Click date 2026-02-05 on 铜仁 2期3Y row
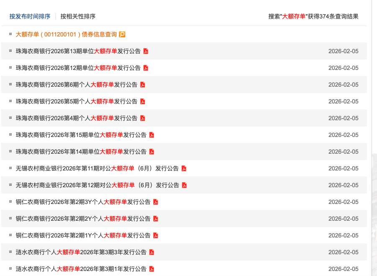377x276 pixels. click(343, 202)
